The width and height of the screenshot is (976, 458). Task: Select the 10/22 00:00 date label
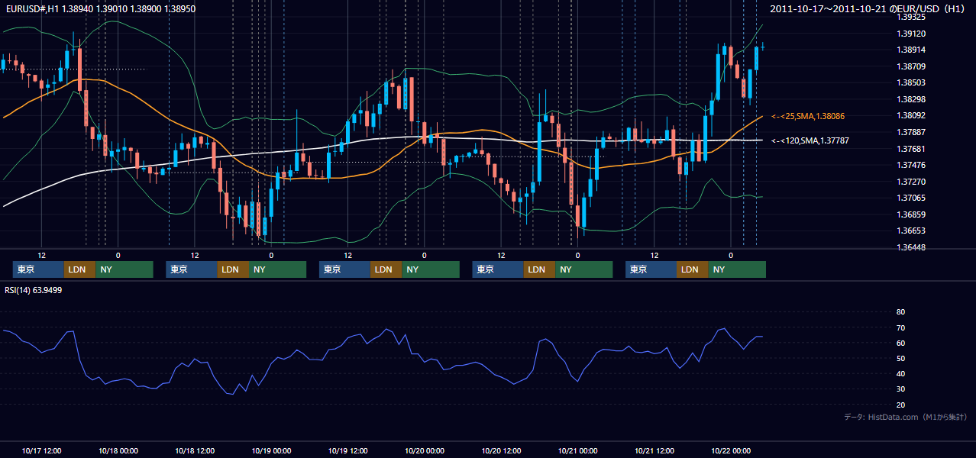coord(731,450)
